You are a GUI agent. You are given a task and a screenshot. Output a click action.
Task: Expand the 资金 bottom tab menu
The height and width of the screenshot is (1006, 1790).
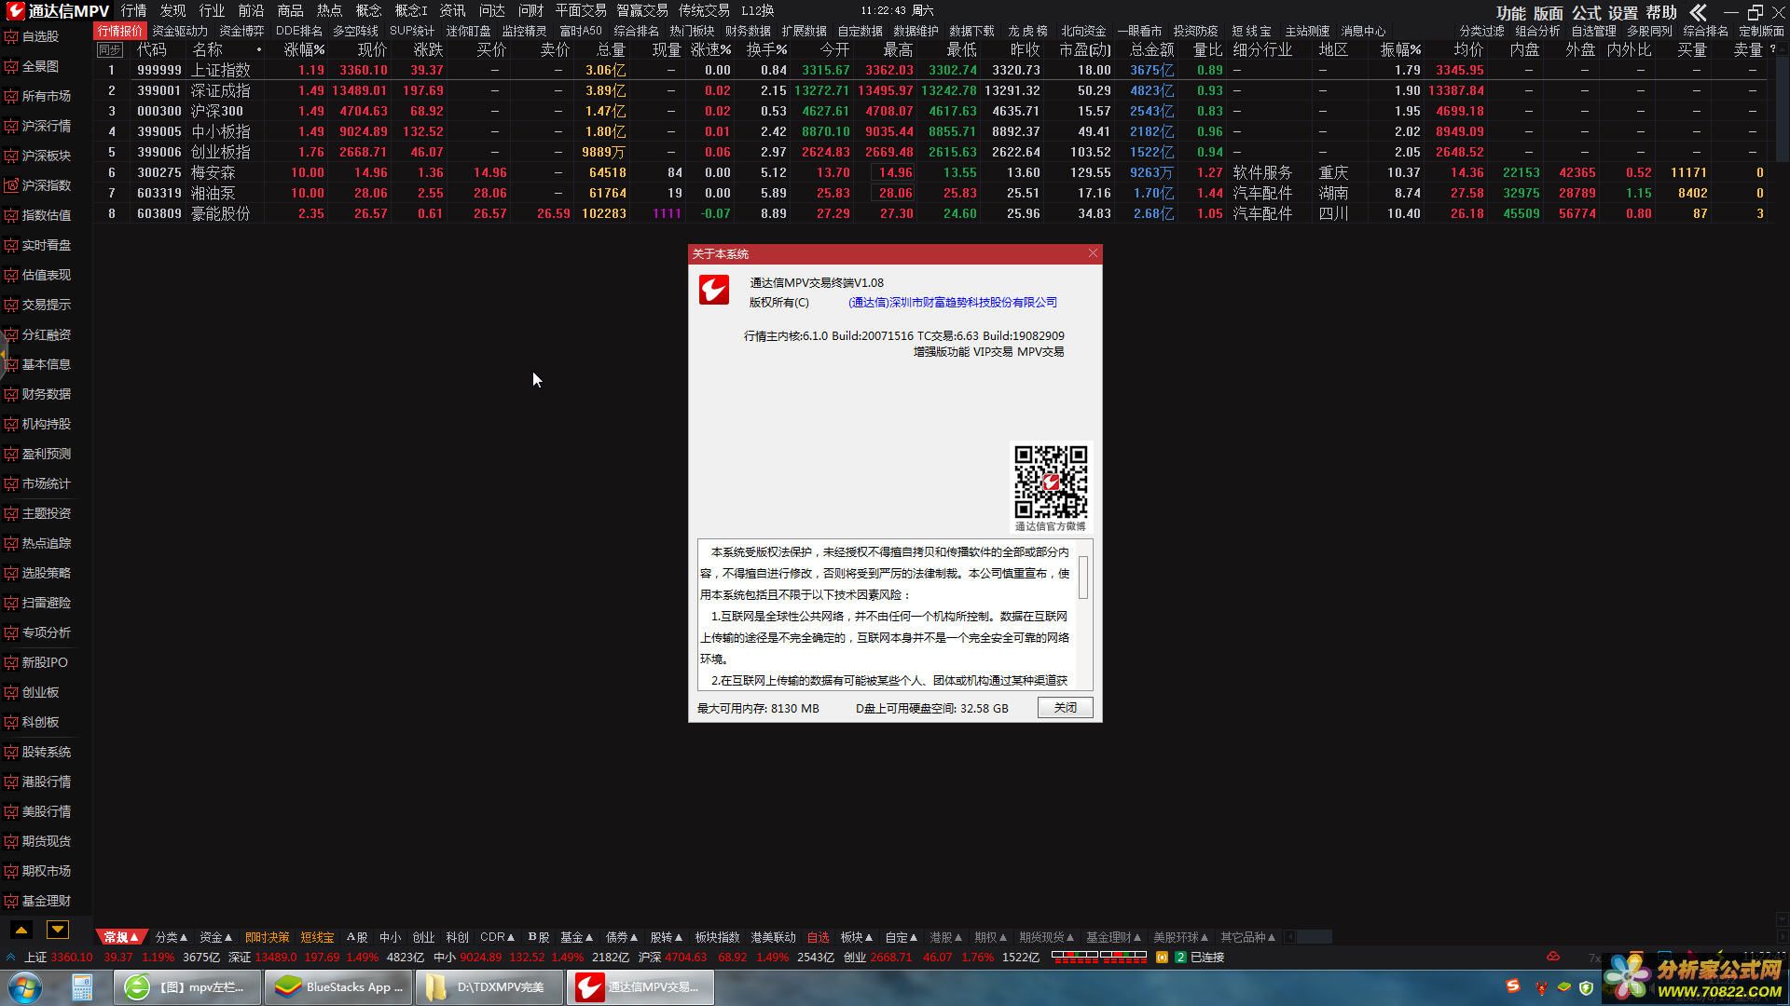pyautogui.click(x=215, y=937)
